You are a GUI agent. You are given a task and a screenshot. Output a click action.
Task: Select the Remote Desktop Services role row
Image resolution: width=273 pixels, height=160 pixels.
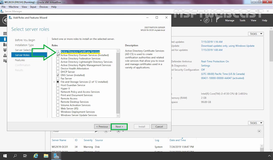point(75,102)
